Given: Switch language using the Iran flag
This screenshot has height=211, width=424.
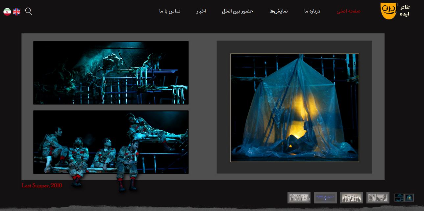Looking at the screenshot, I should pyautogui.click(x=7, y=12).
